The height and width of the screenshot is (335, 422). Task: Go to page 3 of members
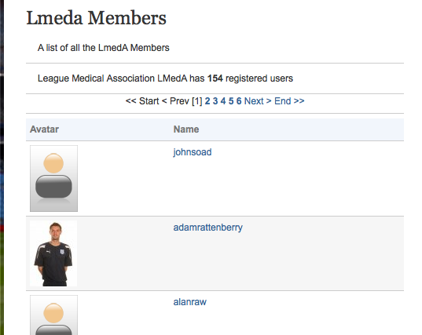215,101
